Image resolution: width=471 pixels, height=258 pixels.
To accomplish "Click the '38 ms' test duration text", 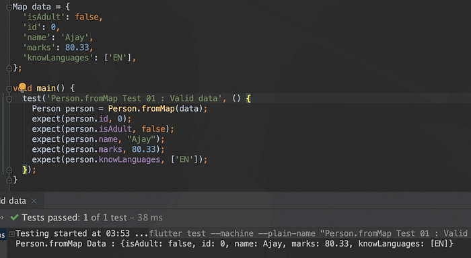I will pos(150,218).
